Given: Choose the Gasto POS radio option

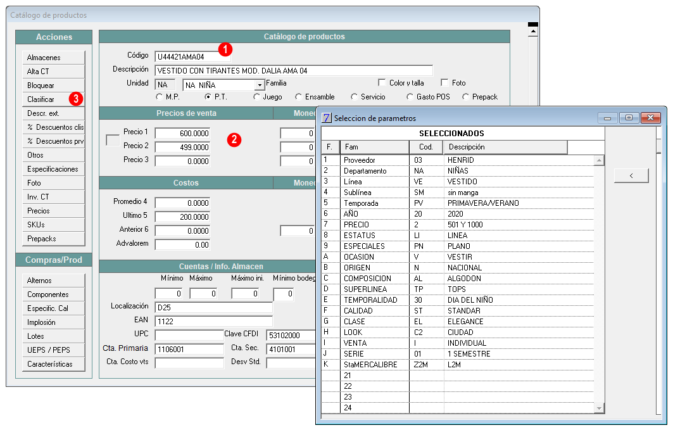Looking at the screenshot, I should pyautogui.click(x=410, y=97).
